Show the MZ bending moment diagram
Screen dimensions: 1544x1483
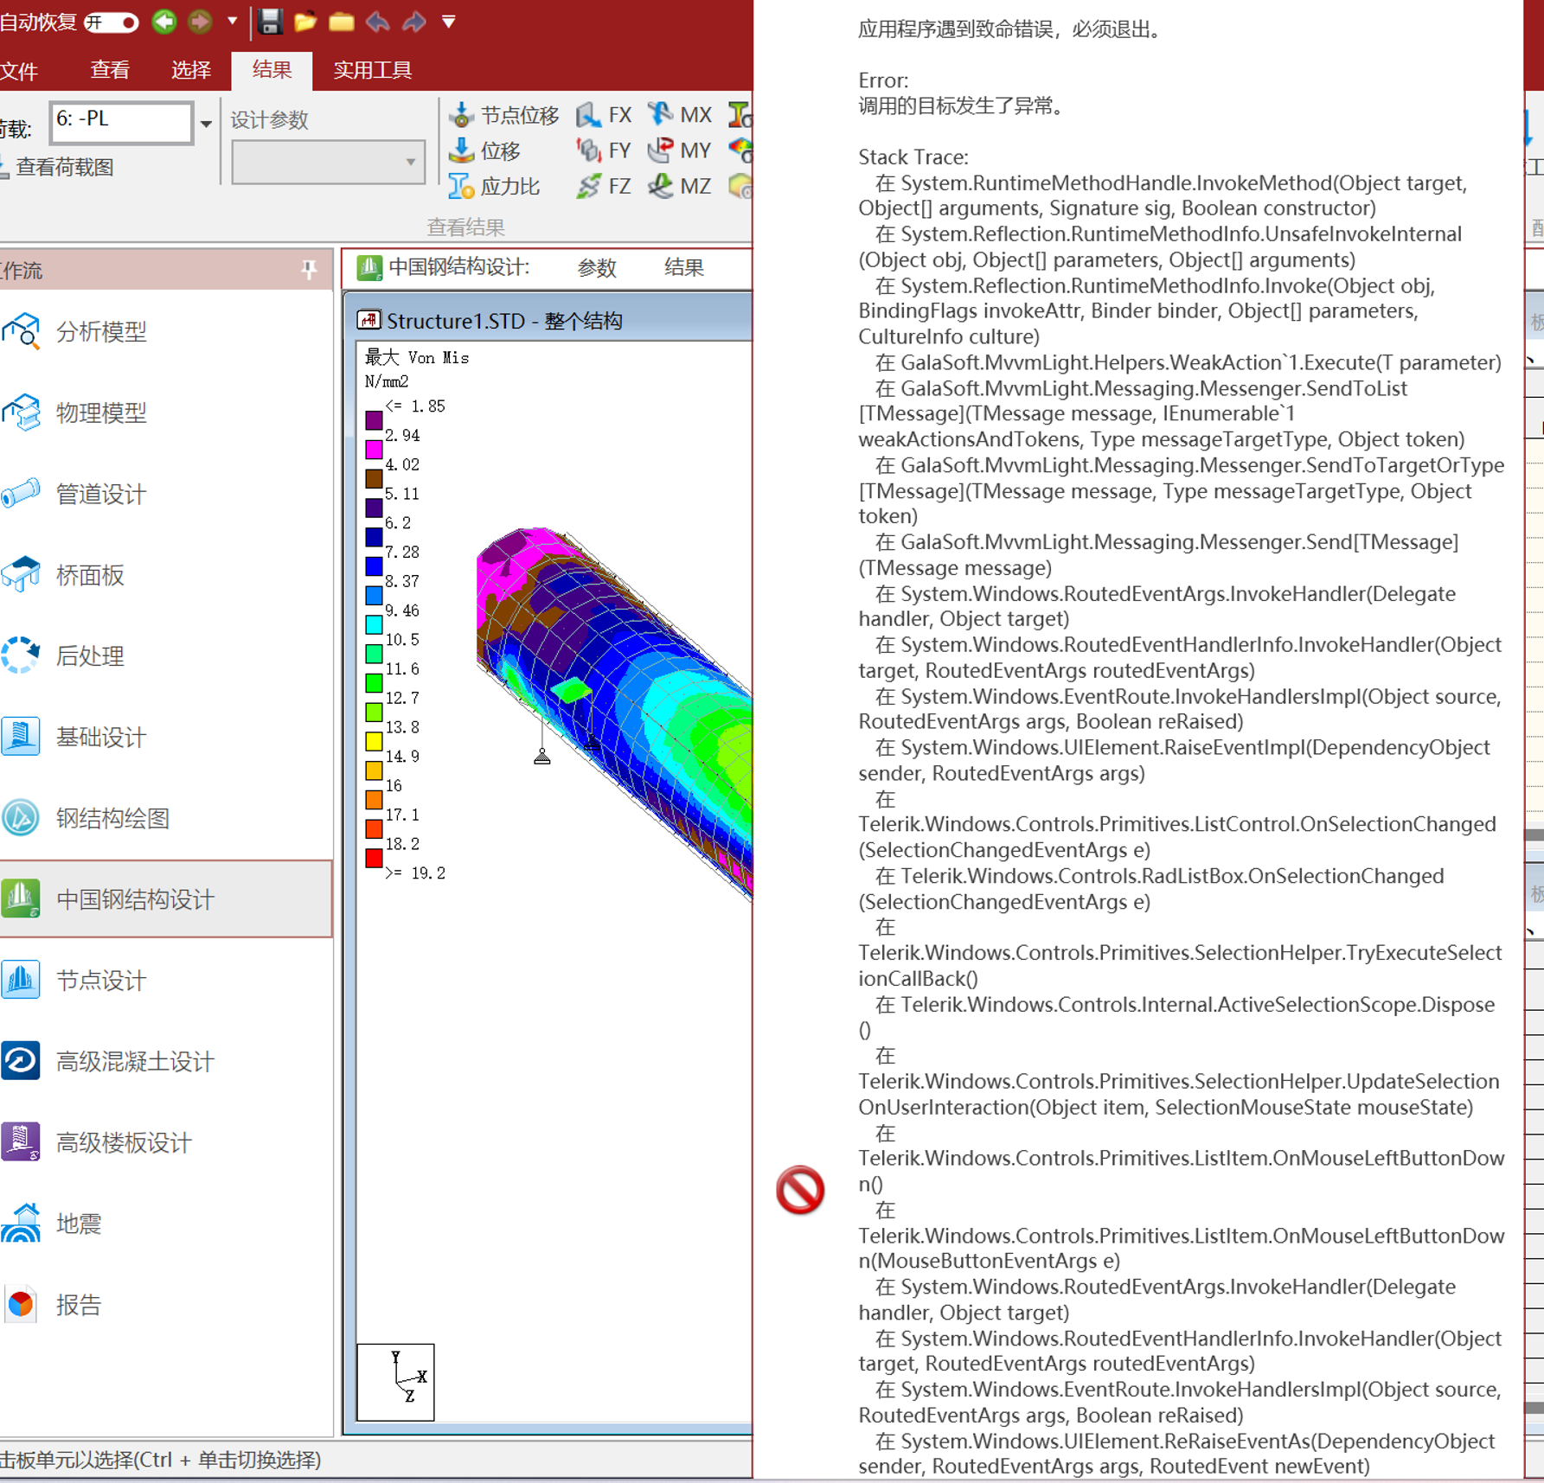point(680,186)
